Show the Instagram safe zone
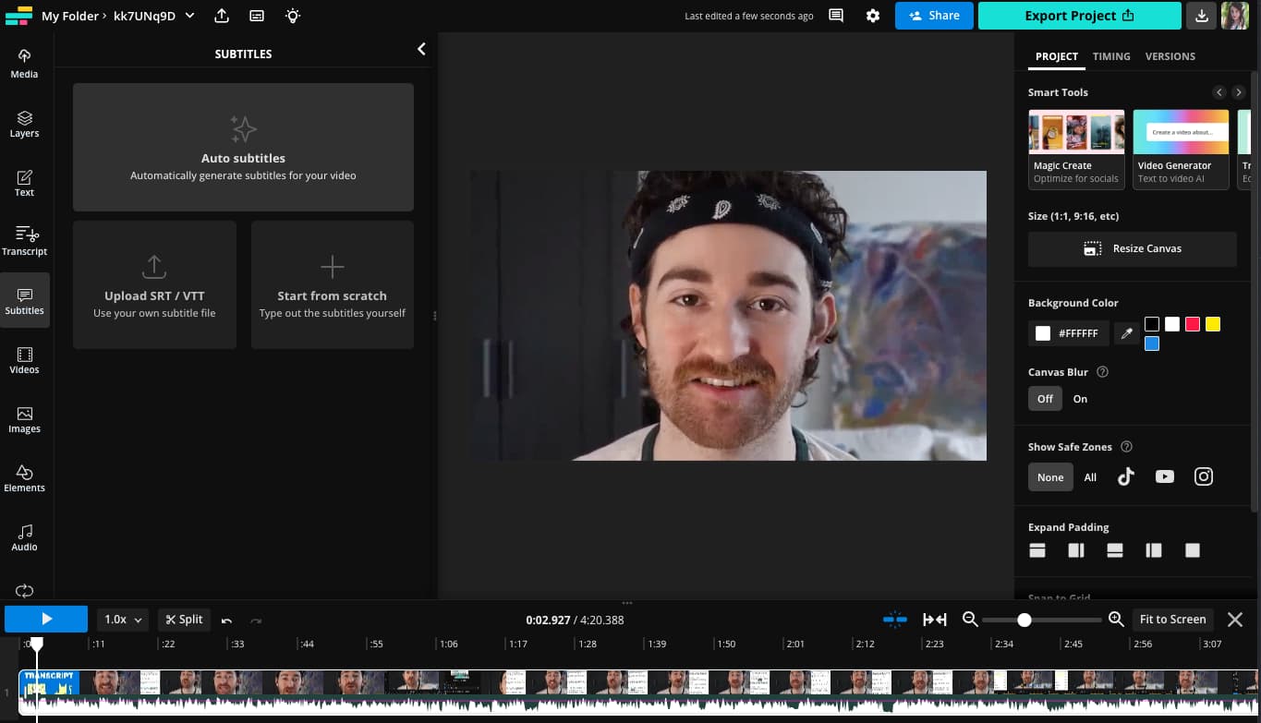 pyautogui.click(x=1203, y=476)
